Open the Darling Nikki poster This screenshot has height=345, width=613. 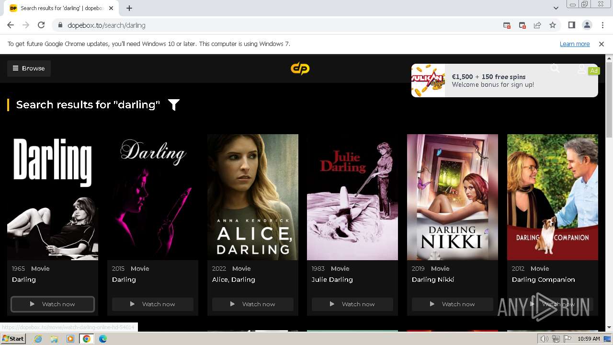tap(453, 197)
